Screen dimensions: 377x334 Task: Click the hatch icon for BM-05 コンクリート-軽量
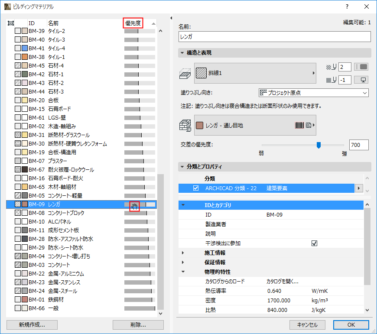coord(18,196)
